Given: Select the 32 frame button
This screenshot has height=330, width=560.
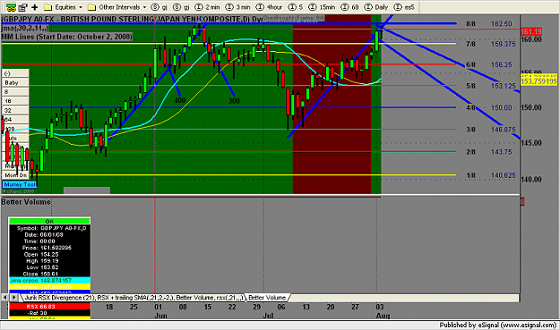Looking at the screenshot, I should click(x=16, y=111).
